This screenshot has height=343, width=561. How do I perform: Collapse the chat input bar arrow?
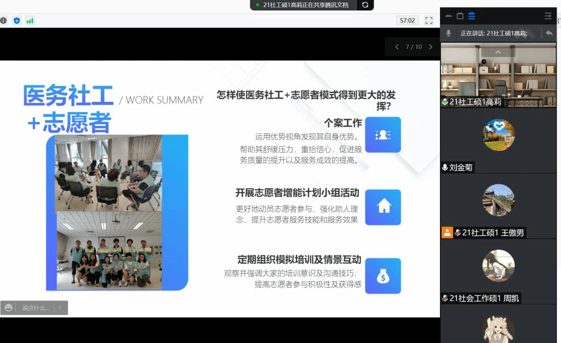pyautogui.click(x=60, y=308)
